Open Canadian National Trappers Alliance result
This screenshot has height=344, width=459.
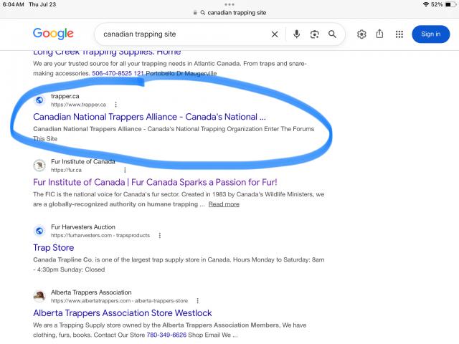click(149, 117)
